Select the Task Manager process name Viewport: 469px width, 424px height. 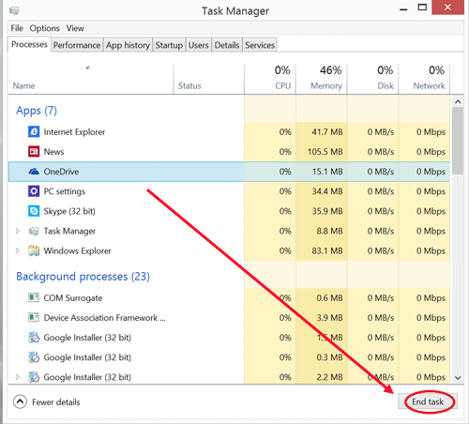point(69,231)
